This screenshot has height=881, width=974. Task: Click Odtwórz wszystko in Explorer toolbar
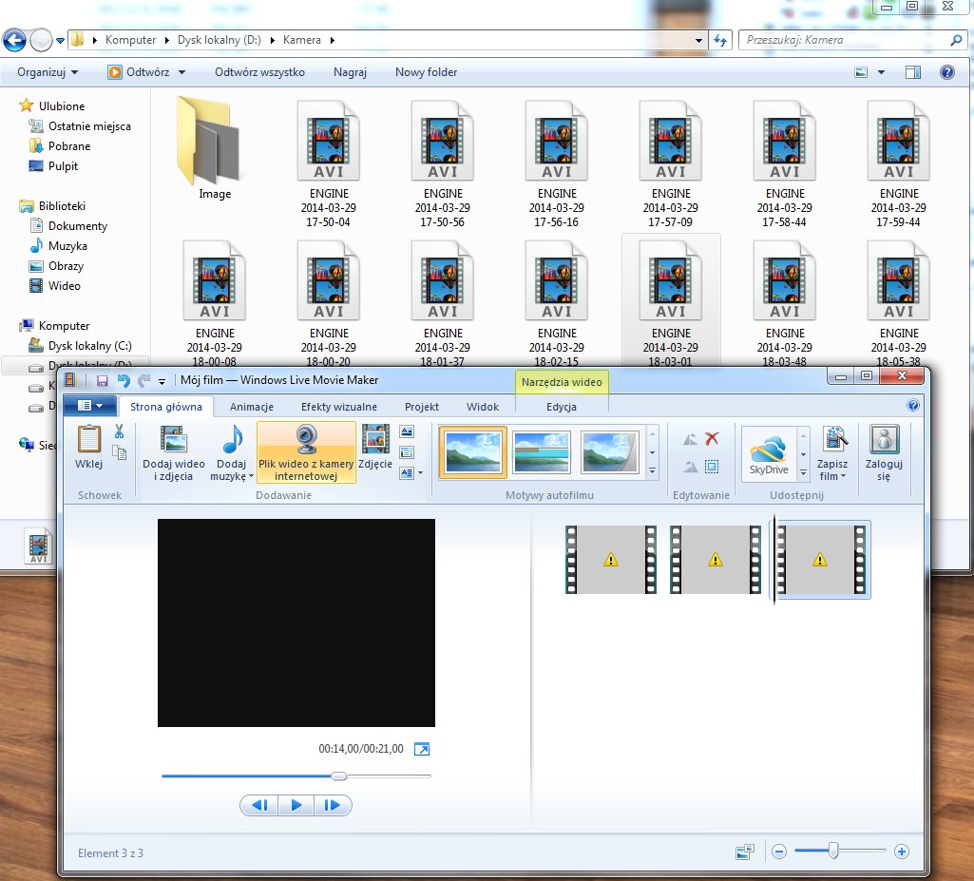(259, 72)
